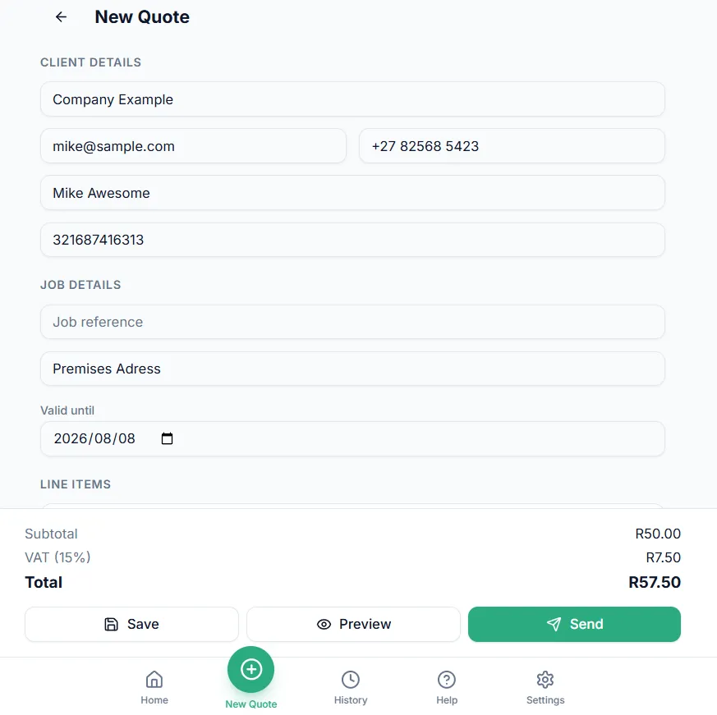The width and height of the screenshot is (717, 715).
Task: Open the Settings gear icon
Action: point(545,680)
